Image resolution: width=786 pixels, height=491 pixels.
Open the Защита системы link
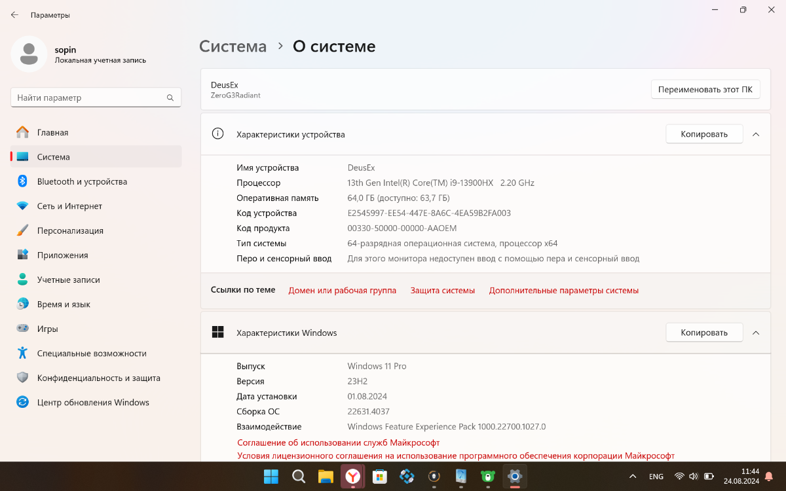[x=442, y=291]
